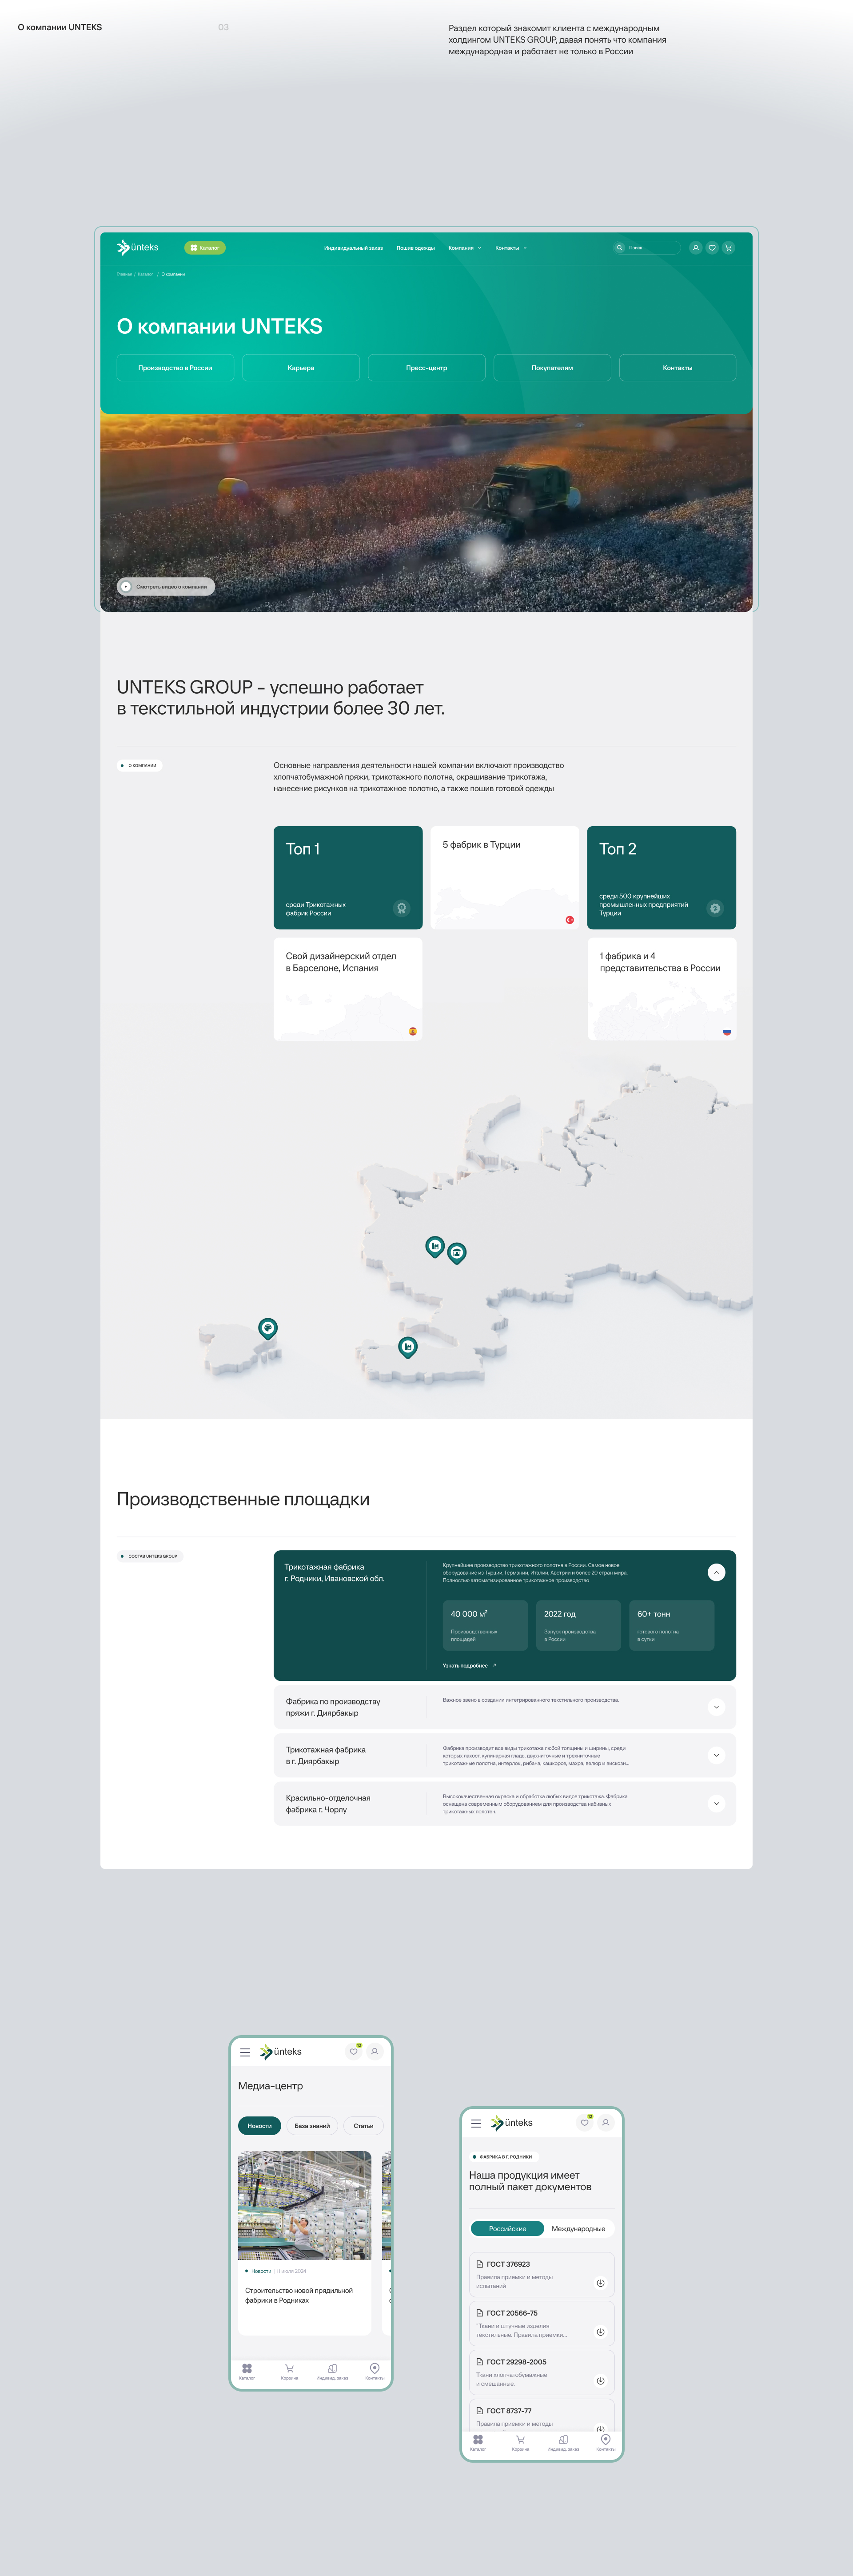Click the green Каталог button

(x=205, y=248)
